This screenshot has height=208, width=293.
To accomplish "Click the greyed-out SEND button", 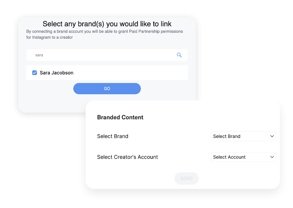I will click(x=186, y=178).
